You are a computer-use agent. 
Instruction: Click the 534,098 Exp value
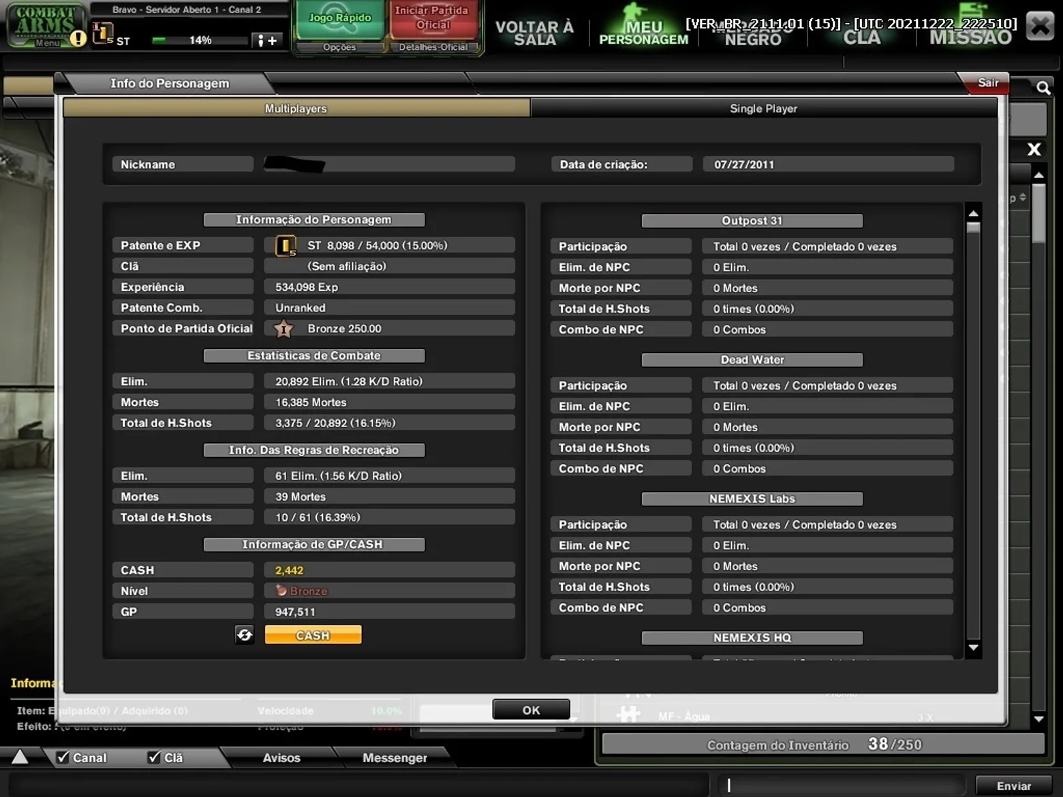coord(307,287)
